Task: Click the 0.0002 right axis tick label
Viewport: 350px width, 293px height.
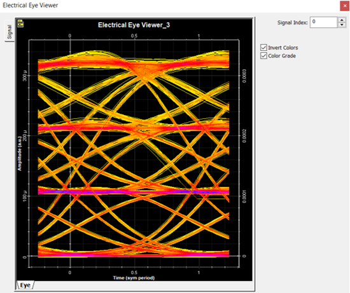Action: click(x=244, y=136)
